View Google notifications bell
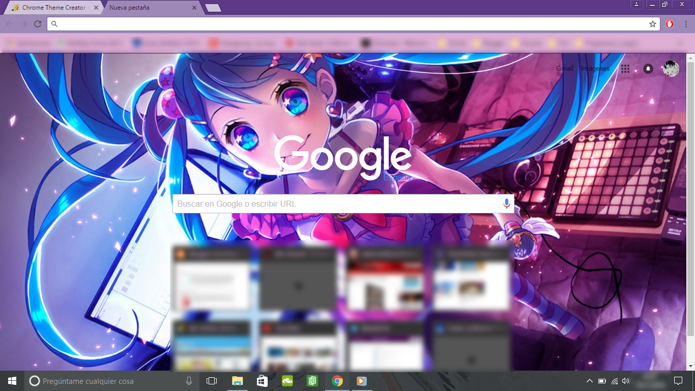 coord(648,69)
